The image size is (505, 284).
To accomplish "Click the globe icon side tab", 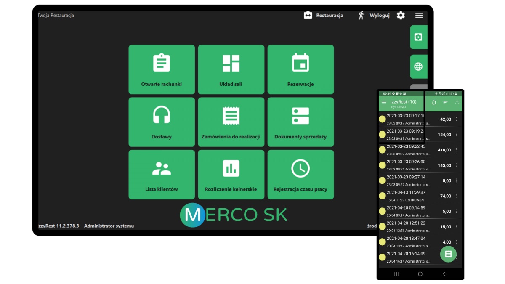I will [x=418, y=66].
